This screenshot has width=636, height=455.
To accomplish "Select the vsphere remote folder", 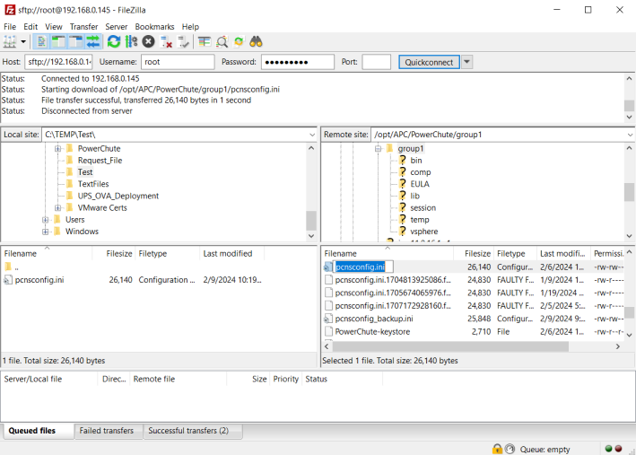I will click(x=424, y=232).
